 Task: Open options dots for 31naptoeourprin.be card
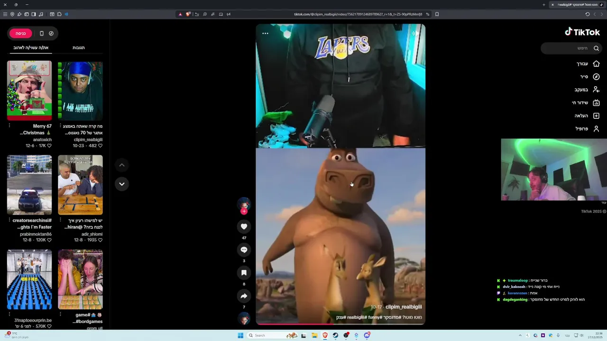(9, 314)
